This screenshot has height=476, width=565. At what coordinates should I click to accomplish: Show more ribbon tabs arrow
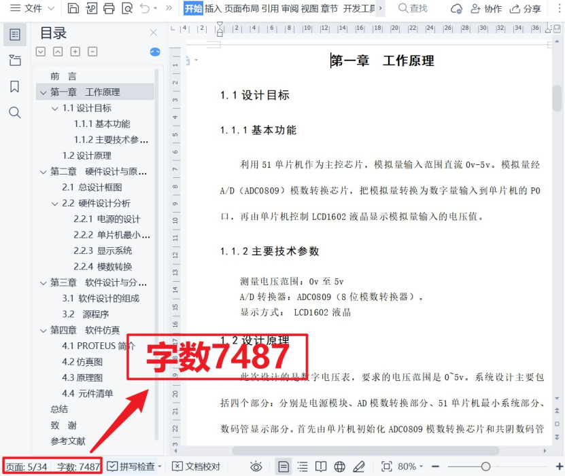381,8
